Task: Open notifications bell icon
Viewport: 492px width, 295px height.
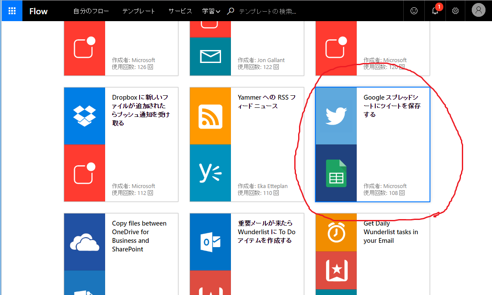Action: coord(435,11)
